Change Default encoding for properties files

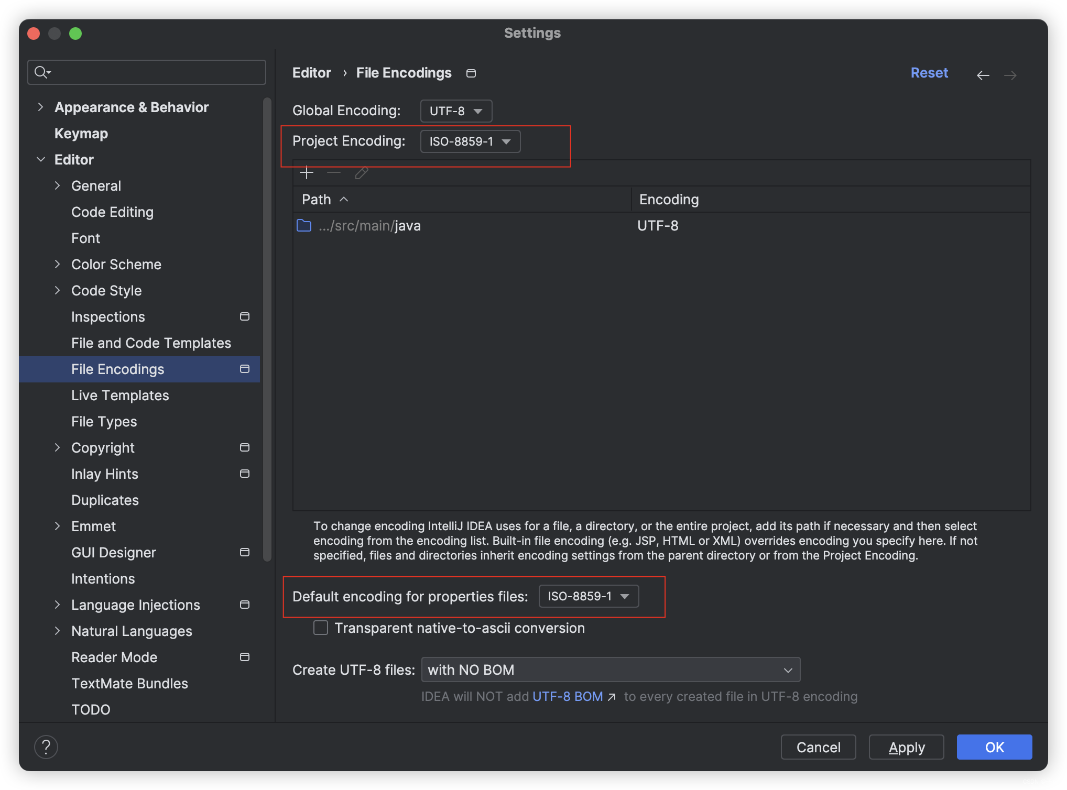click(x=590, y=596)
